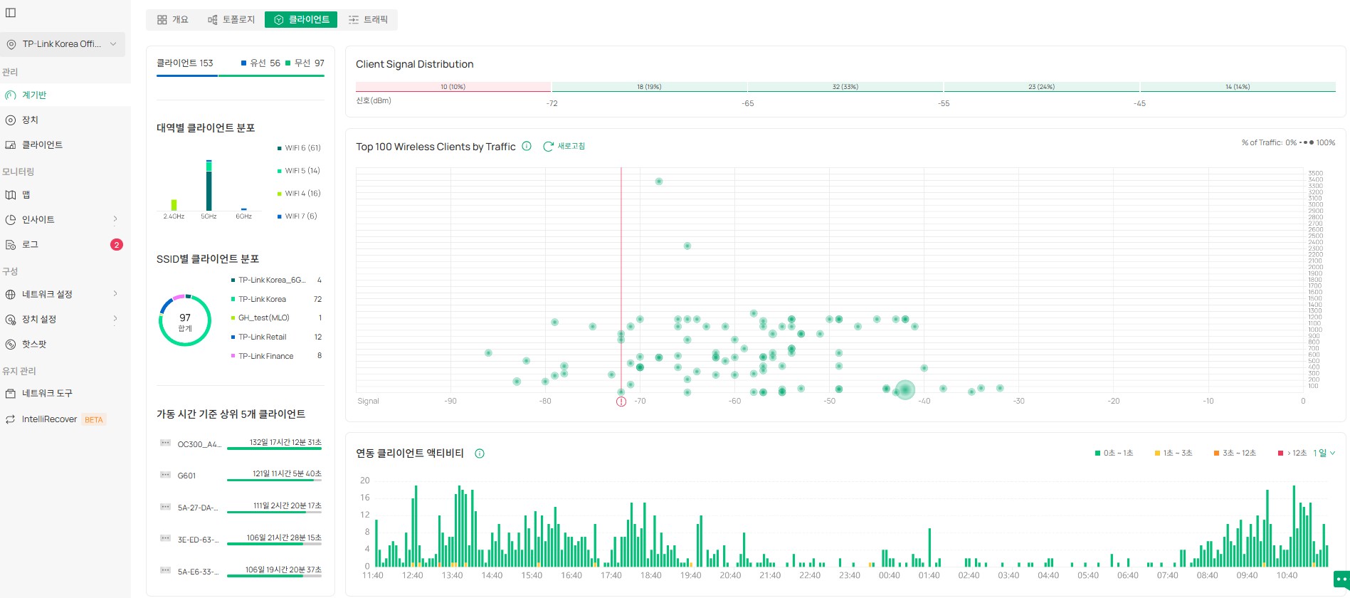Screen dimensions: 1350x598
Task: Click the 32 (33%) signal distribution segment
Action: click(845, 87)
